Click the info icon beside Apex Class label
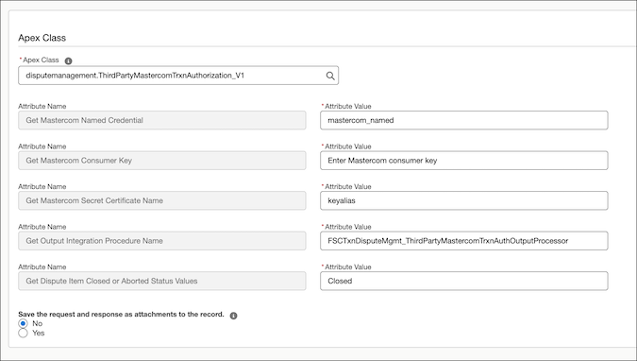Screen dimensions: 637x361 (68, 60)
